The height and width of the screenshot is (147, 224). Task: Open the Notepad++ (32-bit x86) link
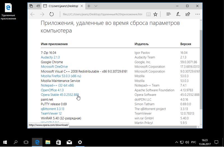click(57, 85)
